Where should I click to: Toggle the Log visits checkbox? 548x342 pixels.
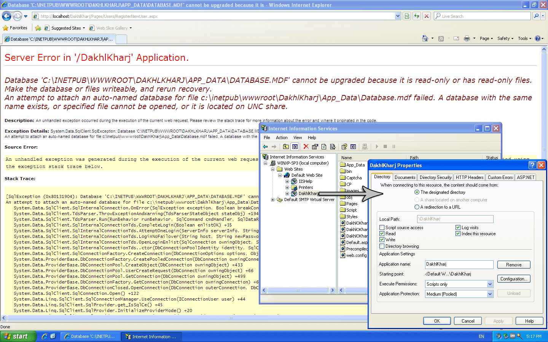[x=458, y=228]
